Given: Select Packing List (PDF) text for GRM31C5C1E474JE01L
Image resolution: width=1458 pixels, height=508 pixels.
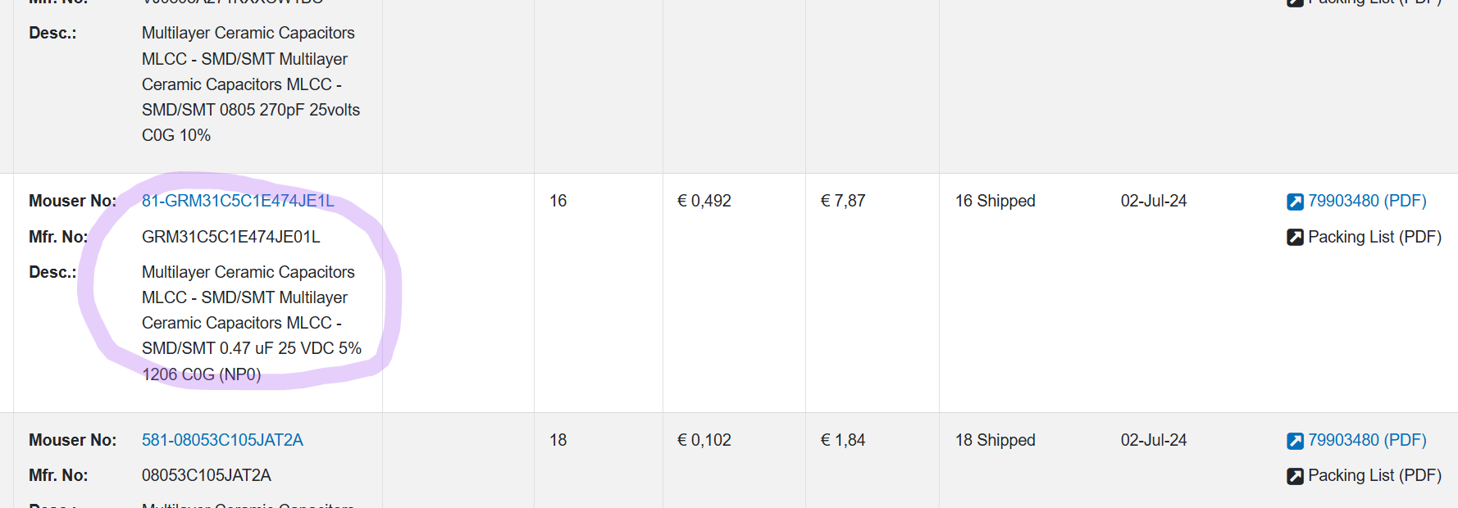Looking at the screenshot, I should point(1374,237).
